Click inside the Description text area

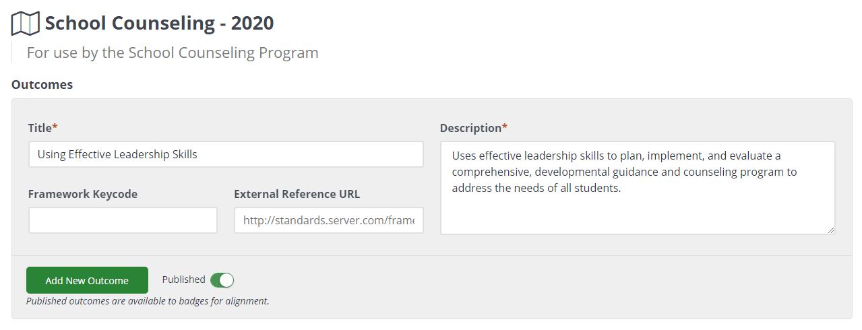[x=638, y=188]
